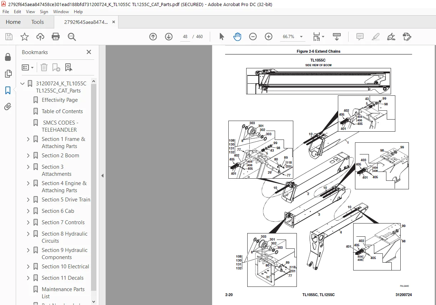Switch to the Tools tab
The width and height of the screenshot is (436, 305).
coord(37,22)
